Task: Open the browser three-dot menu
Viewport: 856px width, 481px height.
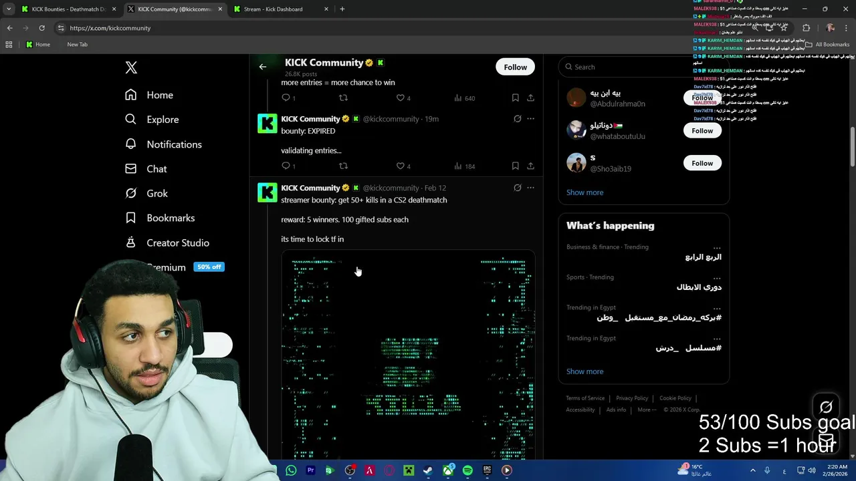Action: 847,28
